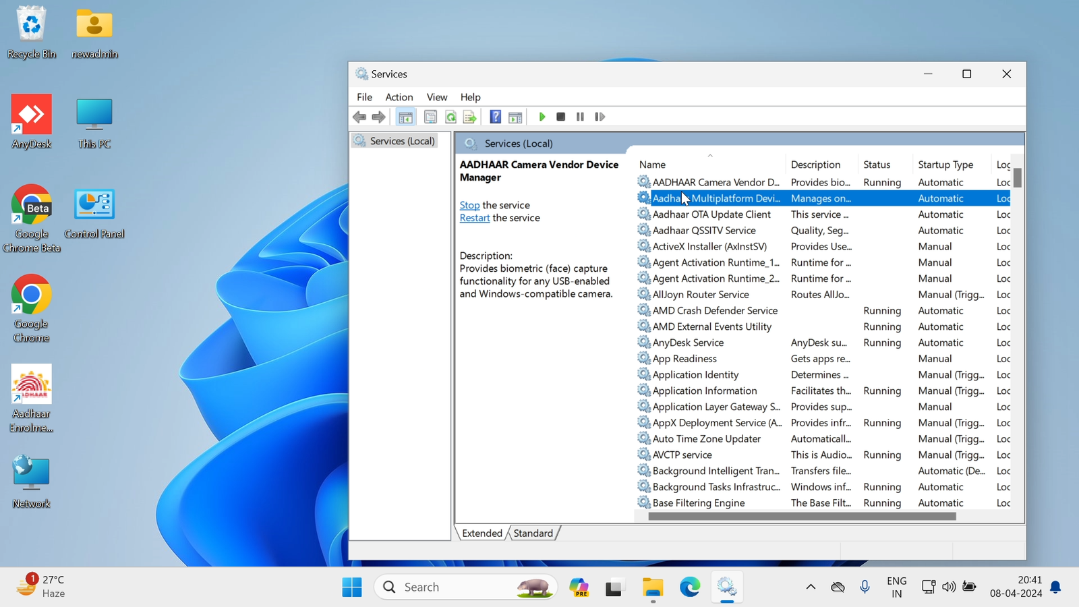This screenshot has width=1079, height=607.
Task: Select the Auto Time Zone Updater service
Action: 823,439
